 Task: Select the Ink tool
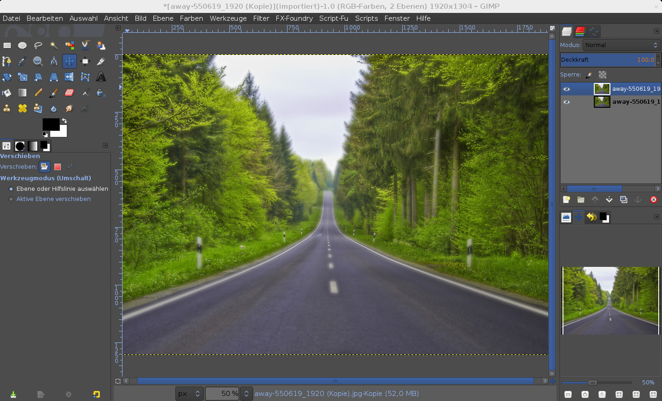tap(101, 93)
